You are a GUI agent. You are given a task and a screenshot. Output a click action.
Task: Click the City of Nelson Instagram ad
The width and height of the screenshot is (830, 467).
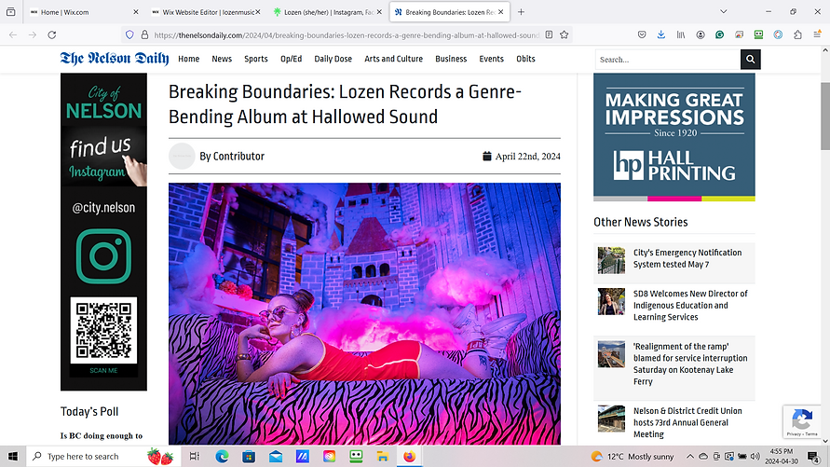(103, 232)
